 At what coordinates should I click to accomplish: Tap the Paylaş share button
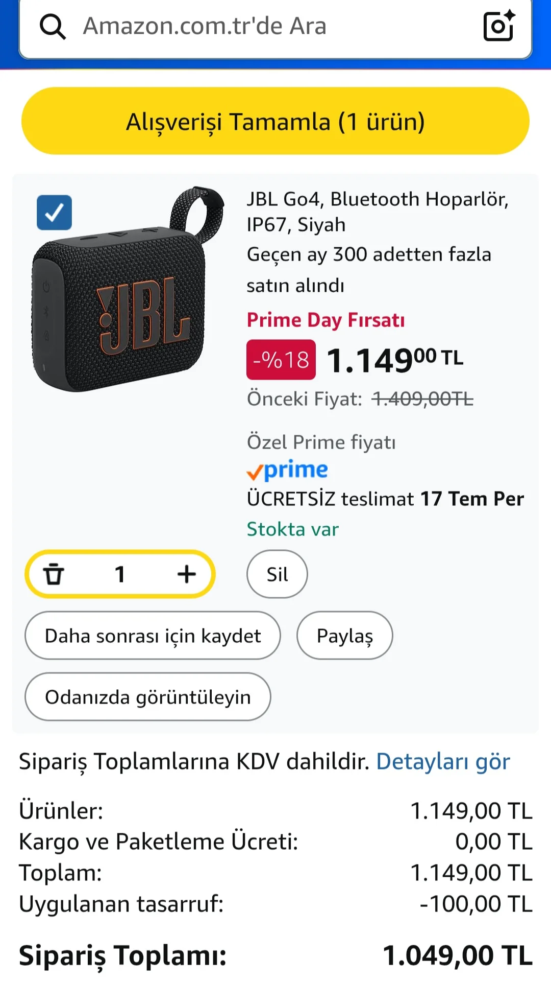345,636
